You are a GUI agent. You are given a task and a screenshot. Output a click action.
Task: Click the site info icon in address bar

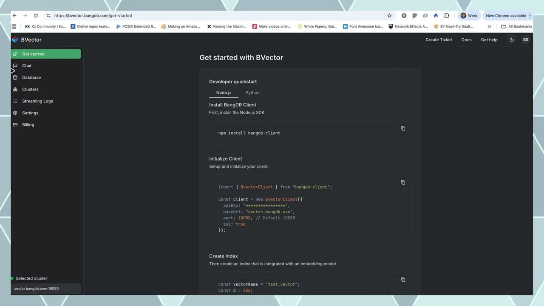48,16
